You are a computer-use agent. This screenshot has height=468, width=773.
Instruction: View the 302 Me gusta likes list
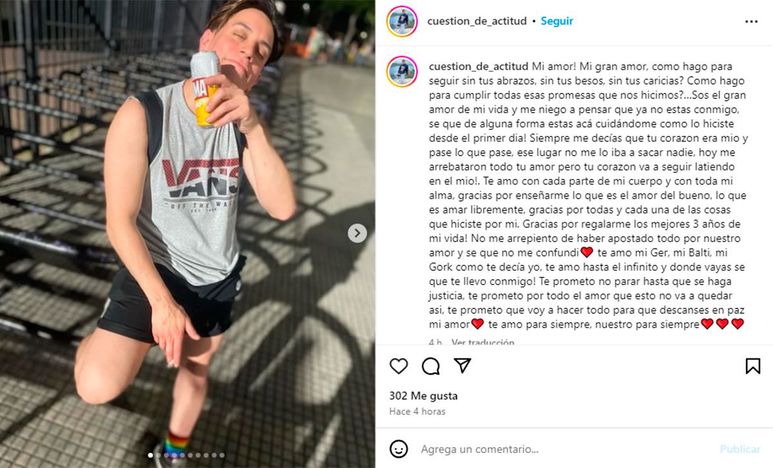click(x=423, y=396)
